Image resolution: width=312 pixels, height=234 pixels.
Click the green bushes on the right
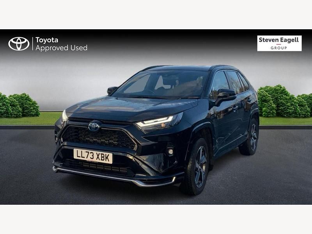pyautogui.click(x=284, y=101)
